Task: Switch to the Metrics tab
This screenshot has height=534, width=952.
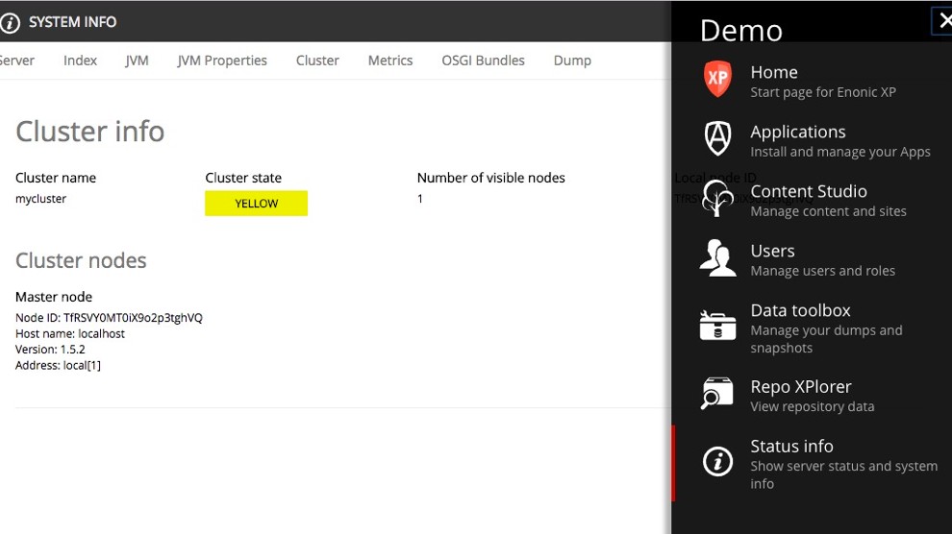Action: [390, 61]
